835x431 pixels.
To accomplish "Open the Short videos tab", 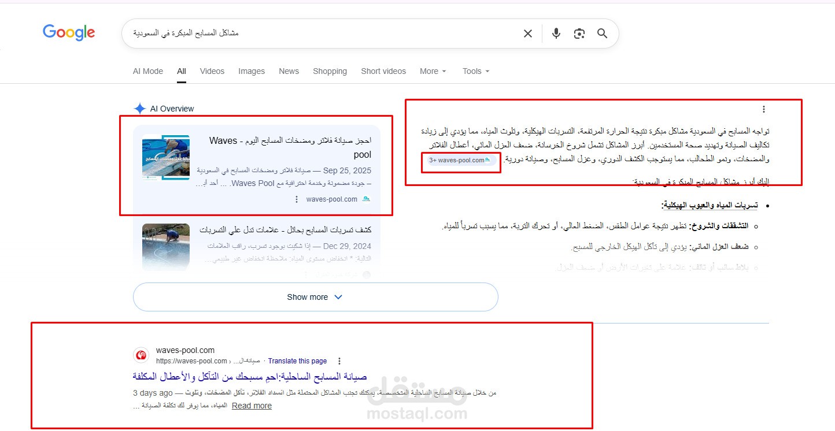I will (x=383, y=71).
